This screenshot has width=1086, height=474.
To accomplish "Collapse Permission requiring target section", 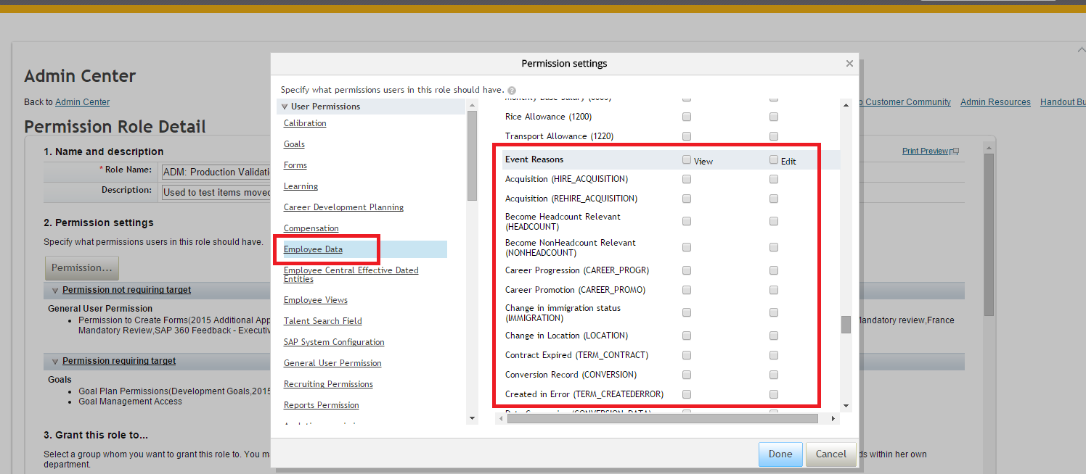I will click(55, 361).
